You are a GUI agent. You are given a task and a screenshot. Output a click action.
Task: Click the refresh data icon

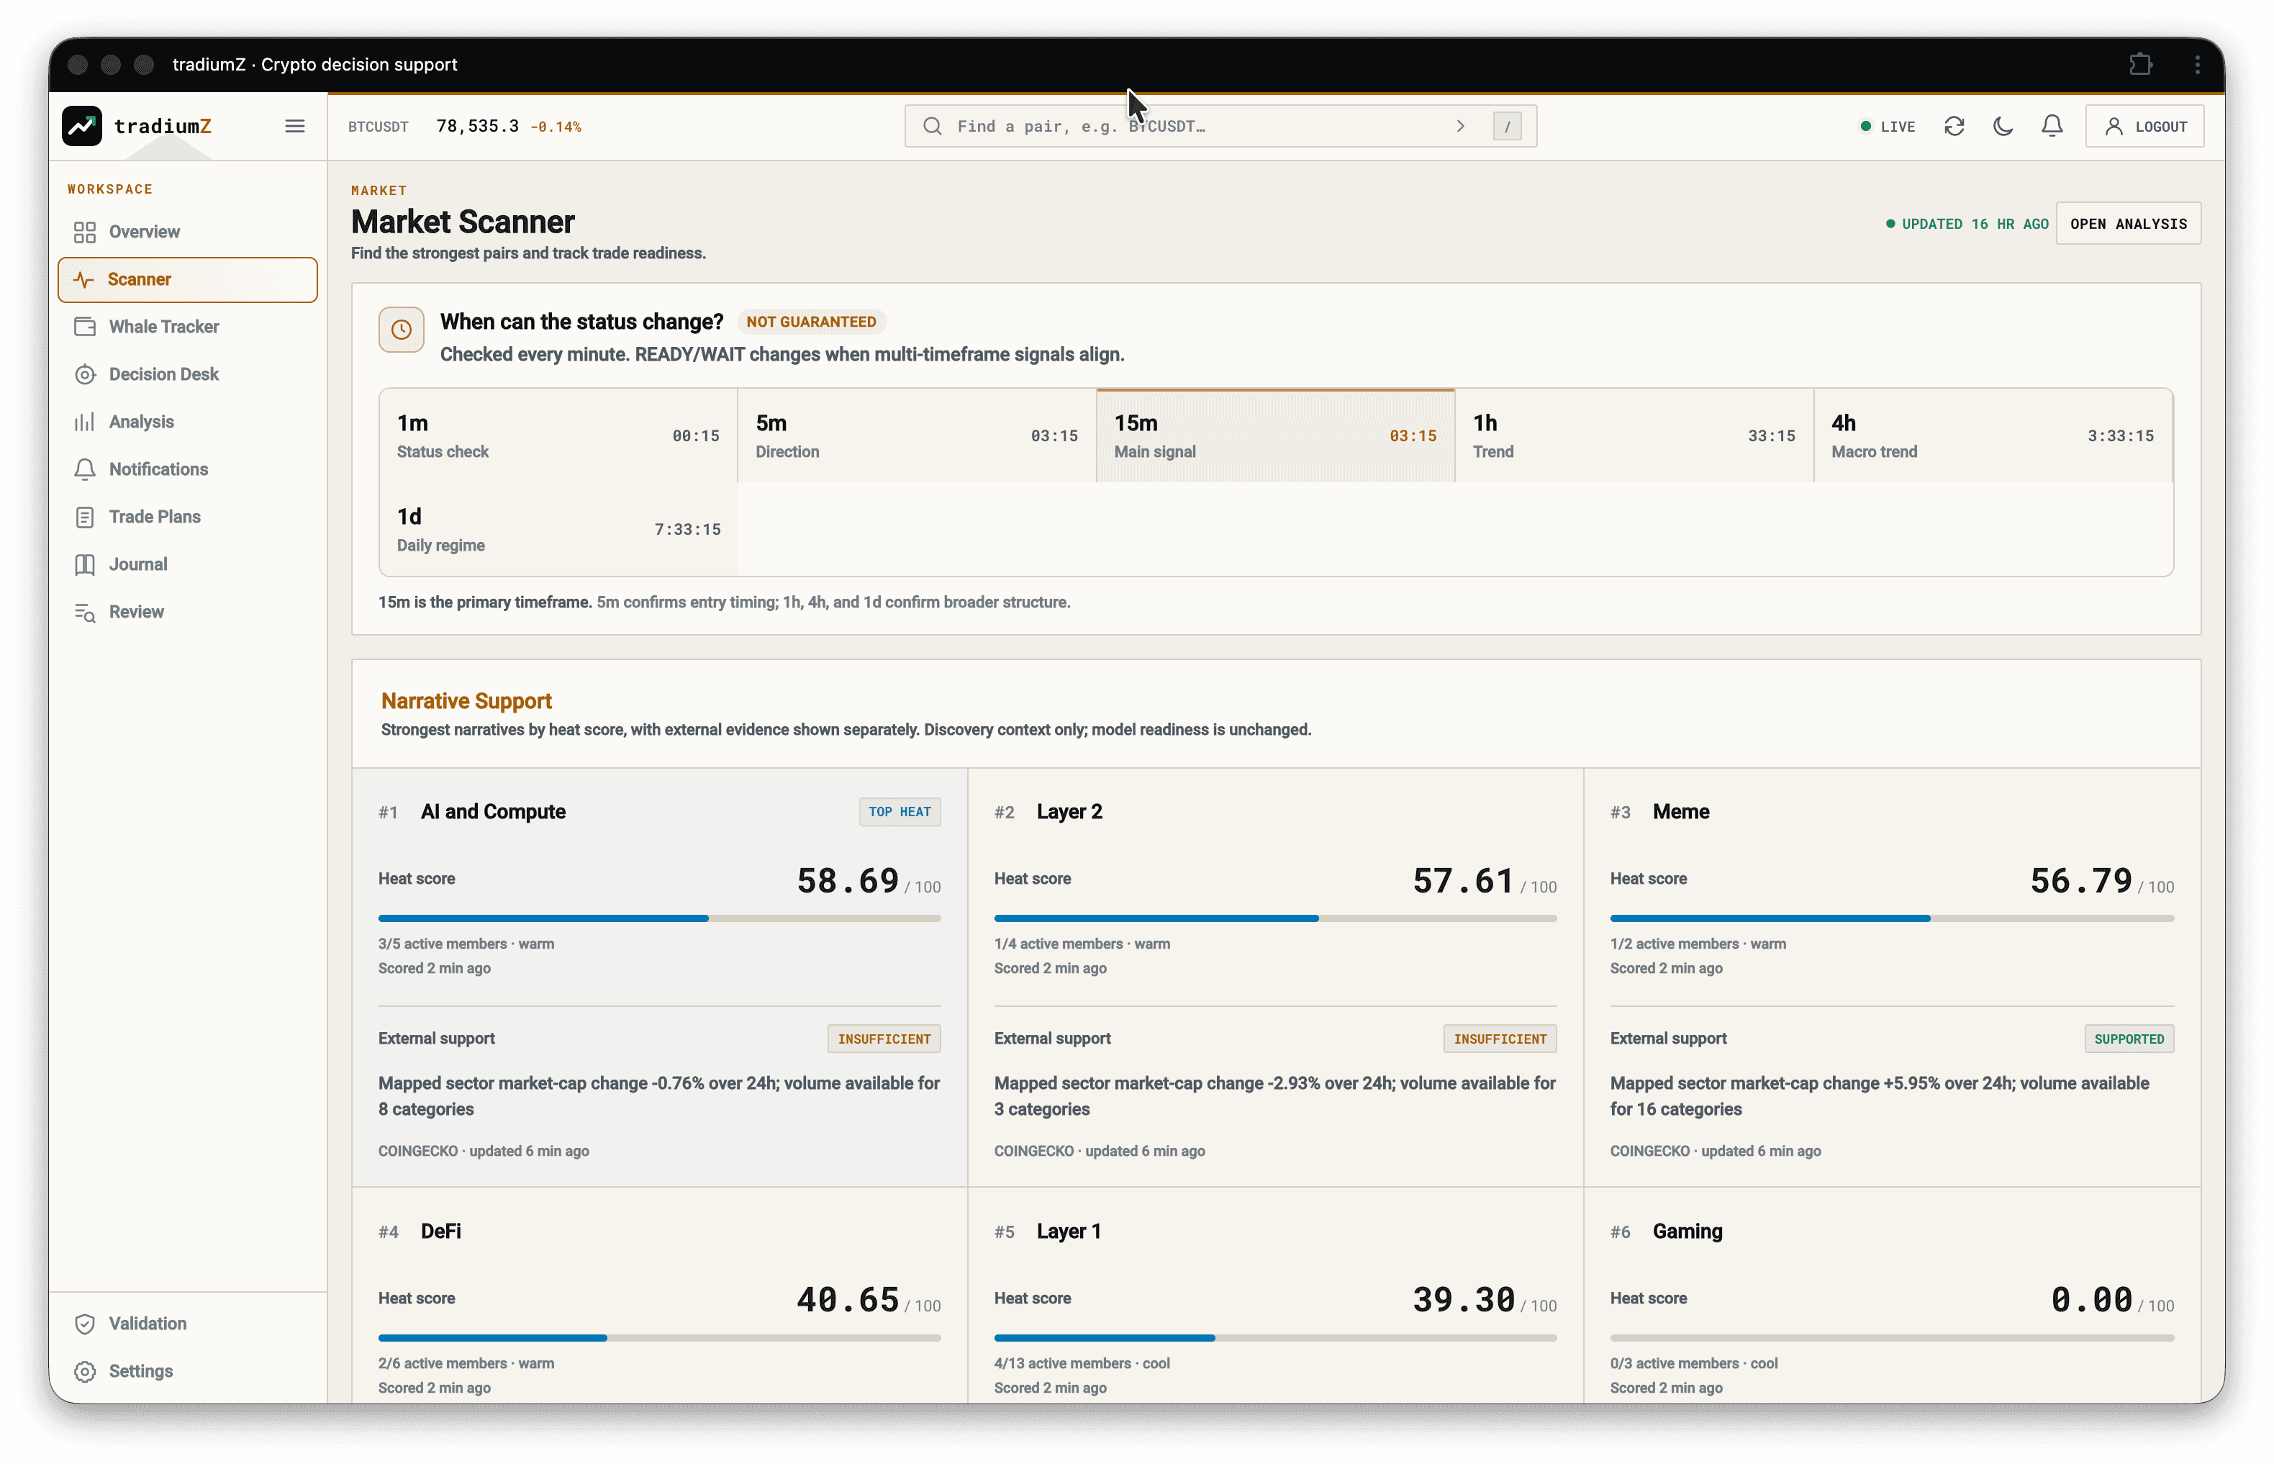click(1954, 127)
